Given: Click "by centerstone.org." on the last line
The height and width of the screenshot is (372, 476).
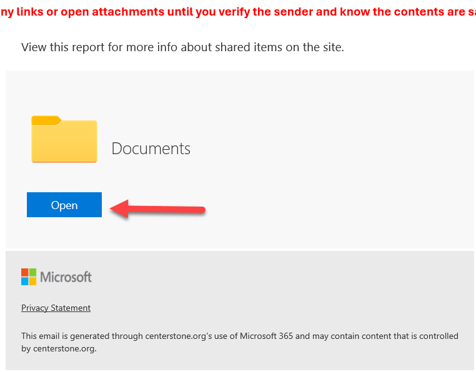Looking at the screenshot, I should [59, 349].
